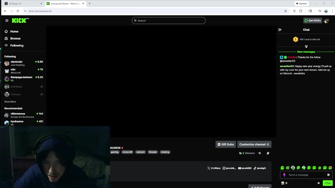The image size is (335, 188).
Task: Click the Shooter tag
Action: pyautogui.click(x=153, y=152)
